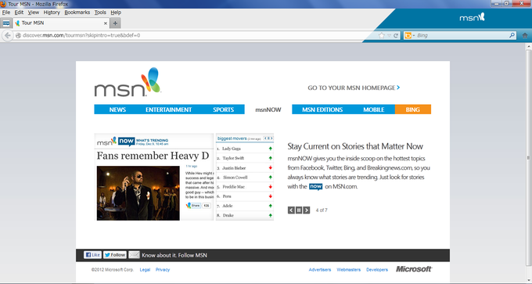Go back with the browser back arrow
The width and height of the screenshot is (532, 284).
(8, 35)
